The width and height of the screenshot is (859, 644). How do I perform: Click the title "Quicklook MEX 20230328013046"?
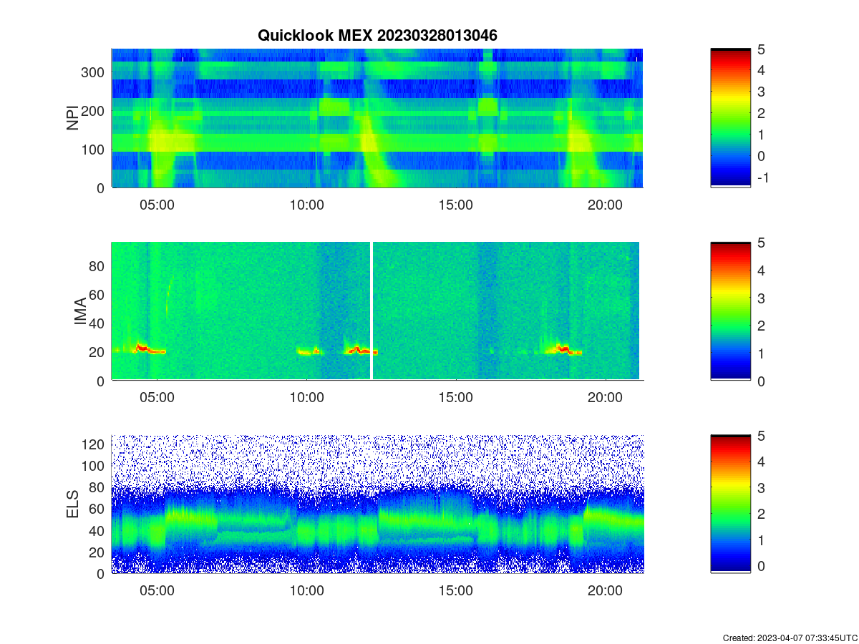coord(377,34)
